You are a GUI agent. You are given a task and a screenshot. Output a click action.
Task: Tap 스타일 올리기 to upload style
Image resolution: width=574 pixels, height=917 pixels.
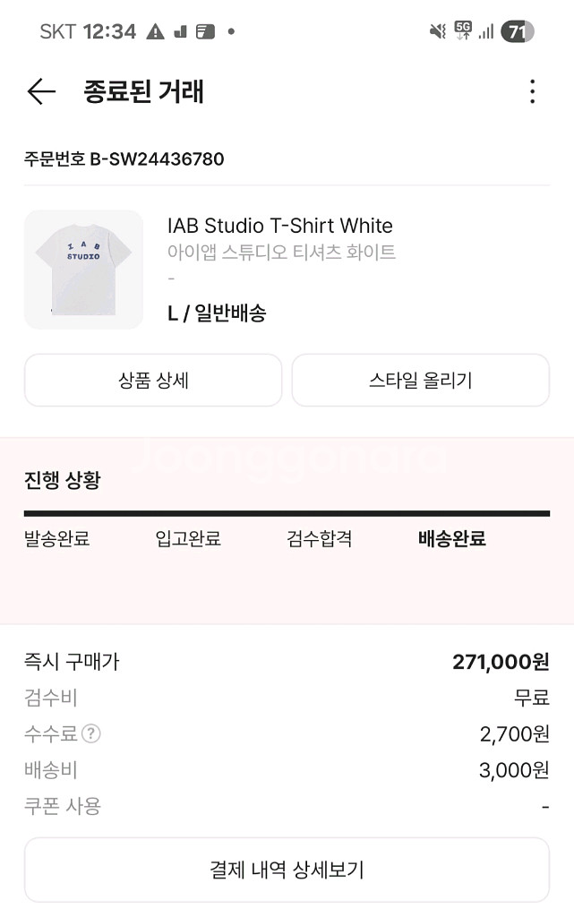421,380
